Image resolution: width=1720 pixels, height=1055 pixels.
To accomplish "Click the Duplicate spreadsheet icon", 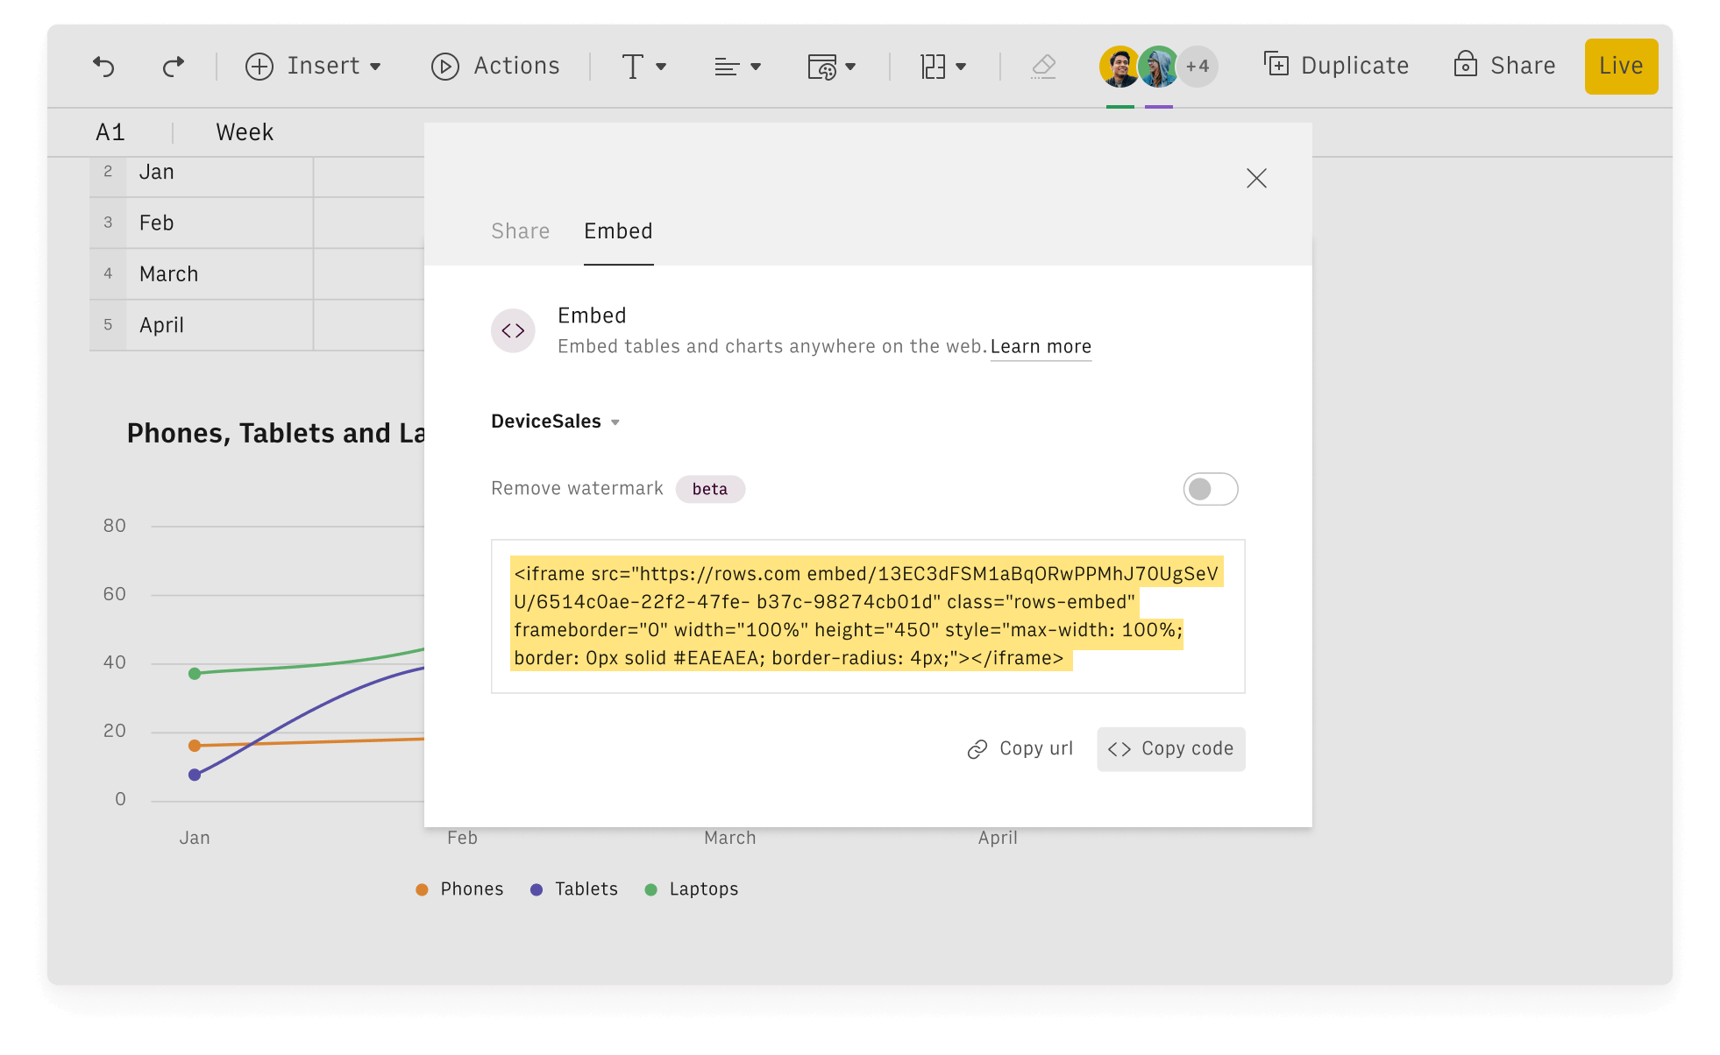I will pyautogui.click(x=1276, y=65).
